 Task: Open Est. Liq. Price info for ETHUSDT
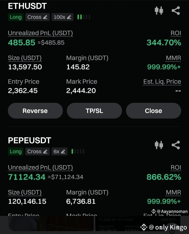point(162,82)
